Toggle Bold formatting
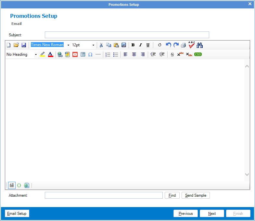The image size is (255, 221). point(133,45)
